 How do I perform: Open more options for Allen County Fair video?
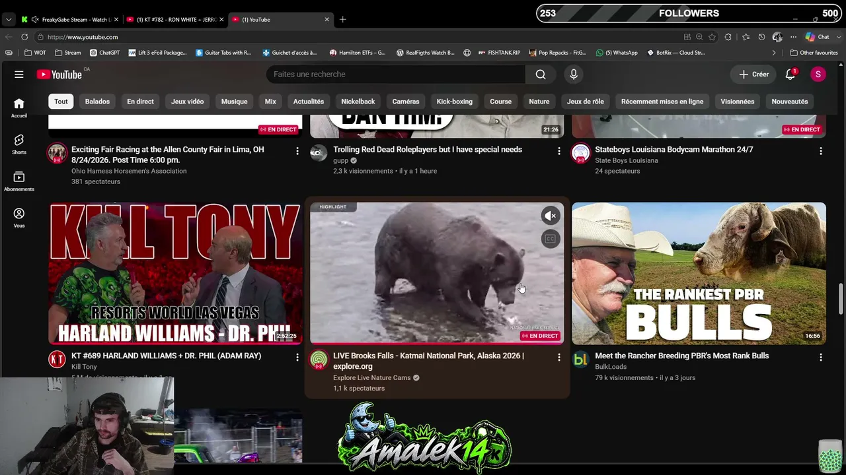(297, 151)
